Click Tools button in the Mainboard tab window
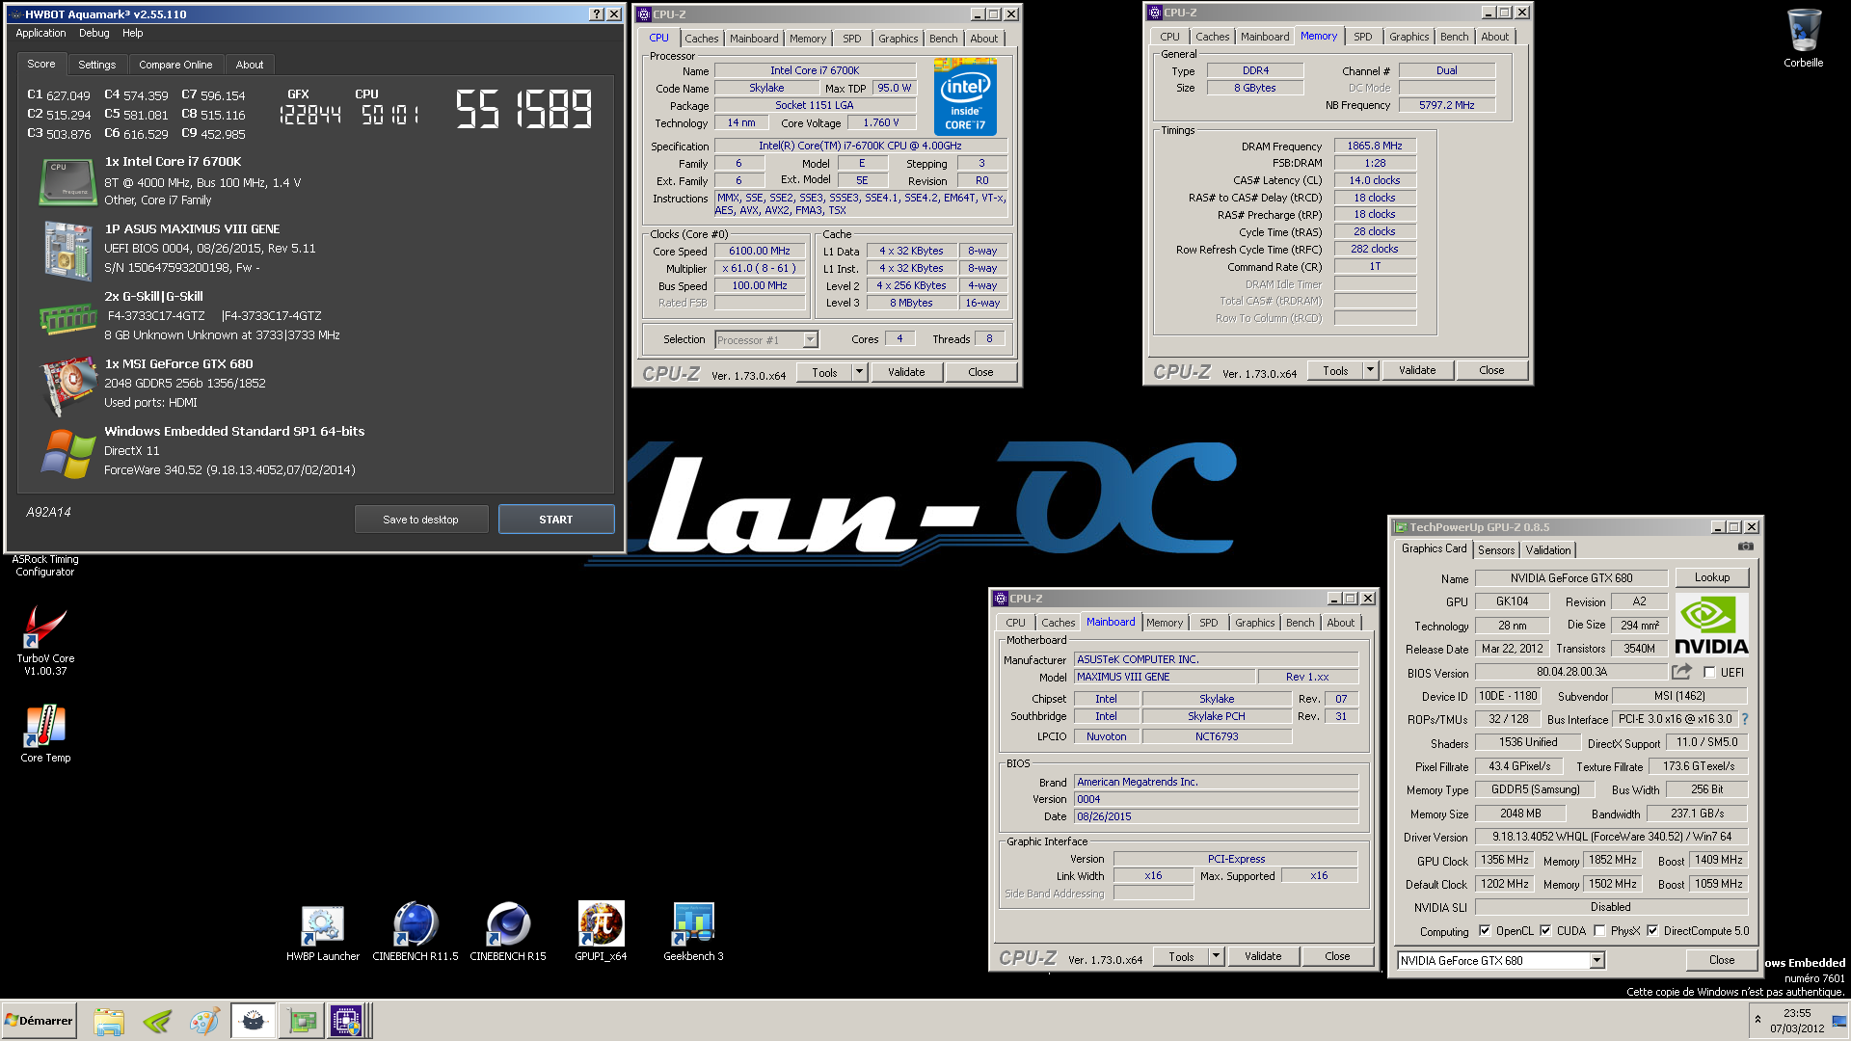 point(1181,956)
